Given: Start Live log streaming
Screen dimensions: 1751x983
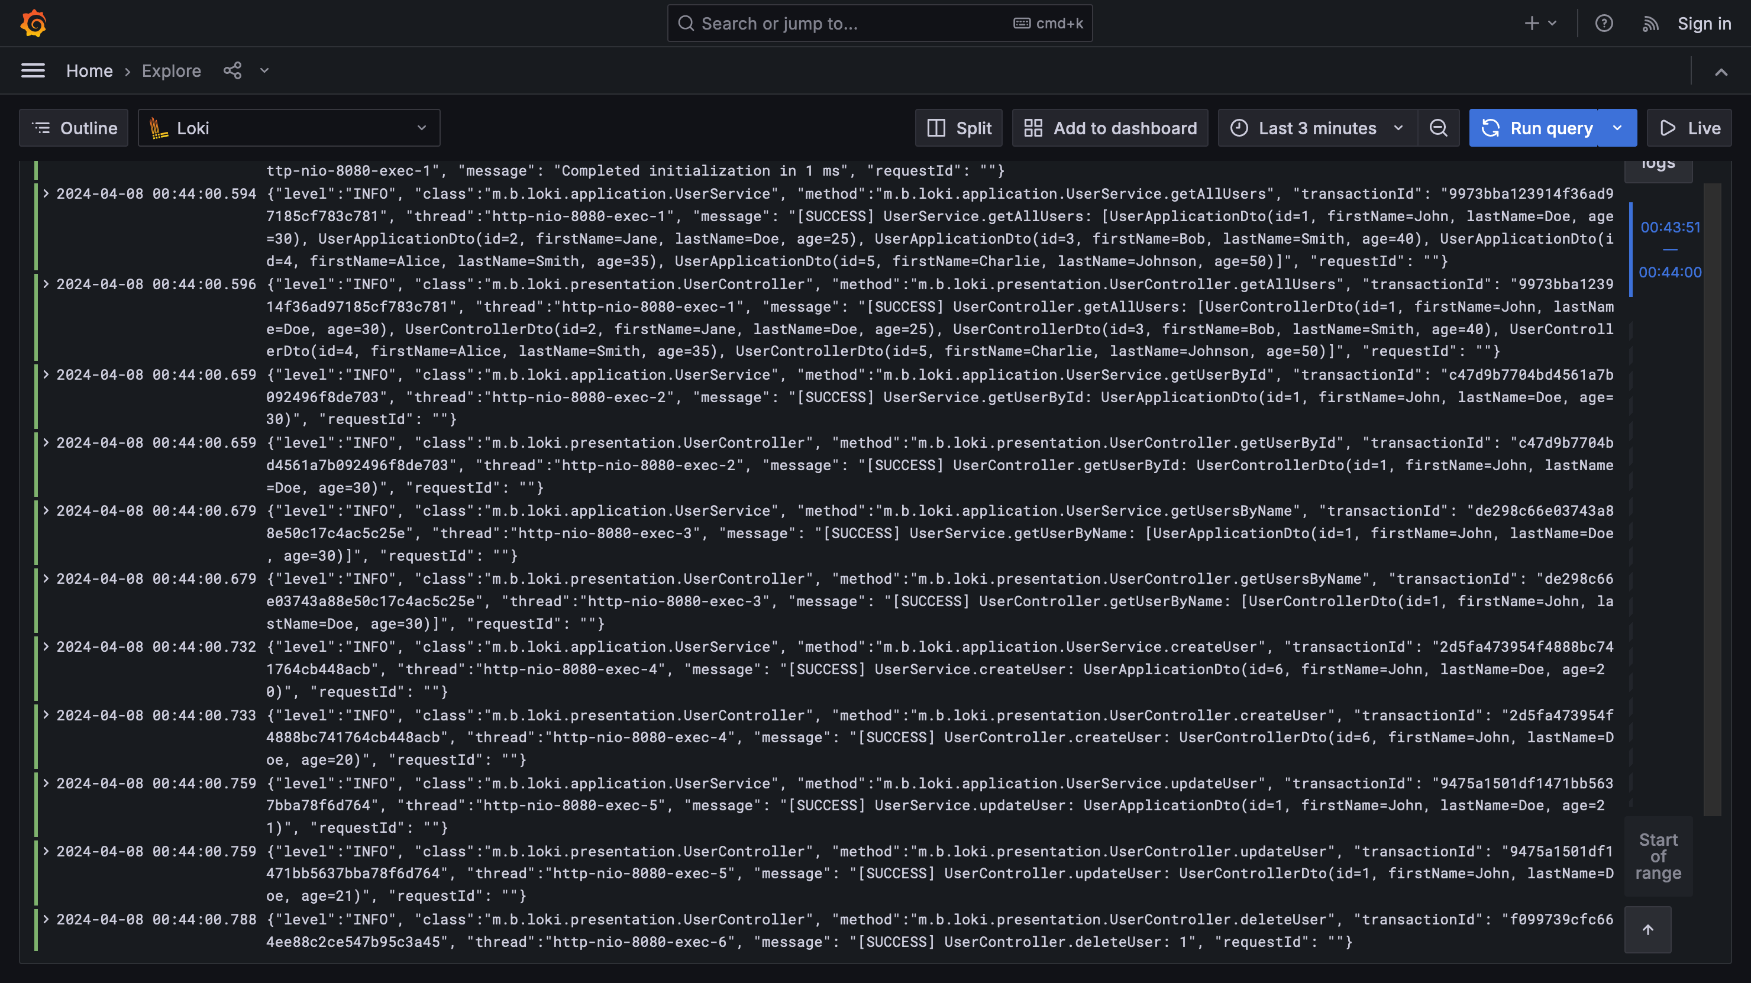Looking at the screenshot, I should click(x=1690, y=128).
